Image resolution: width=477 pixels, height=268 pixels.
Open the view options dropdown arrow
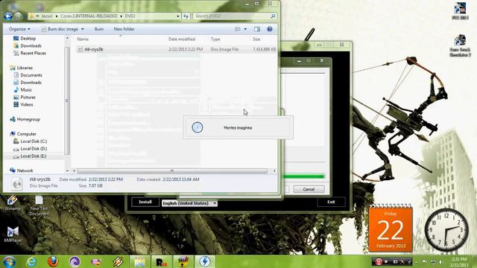click(245, 29)
